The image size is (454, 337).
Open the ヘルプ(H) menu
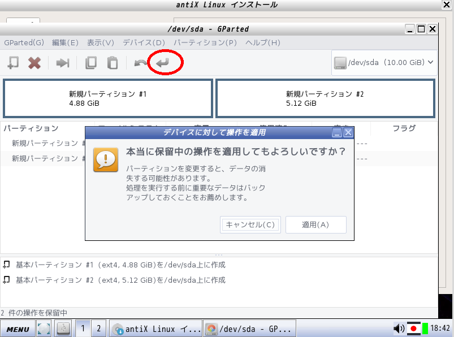pos(262,42)
